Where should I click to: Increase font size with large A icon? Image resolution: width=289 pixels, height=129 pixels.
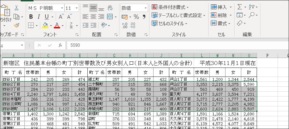point(61,17)
